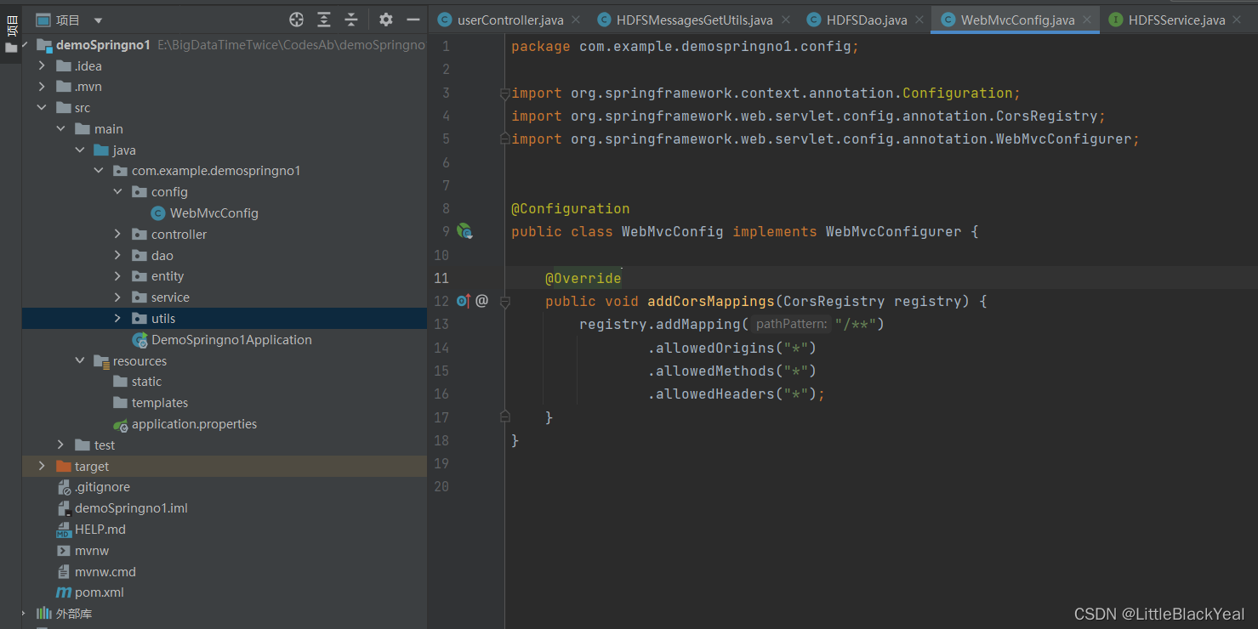This screenshot has width=1258, height=629.
Task: Close the HDFSService.java tab
Action: (1238, 20)
